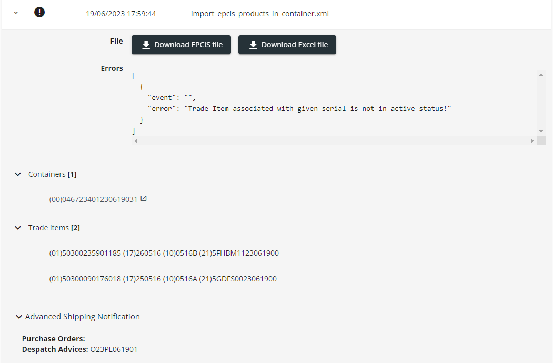Viewport: 553px width, 363px height.
Task: Click the left arrow of the horizontal scrollbar
Action: click(x=135, y=140)
